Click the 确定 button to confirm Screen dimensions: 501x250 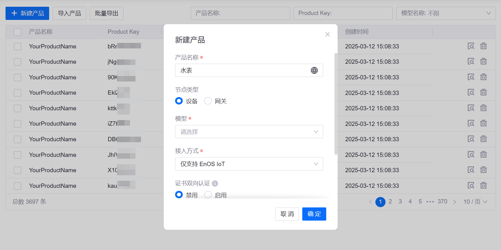[314, 214]
